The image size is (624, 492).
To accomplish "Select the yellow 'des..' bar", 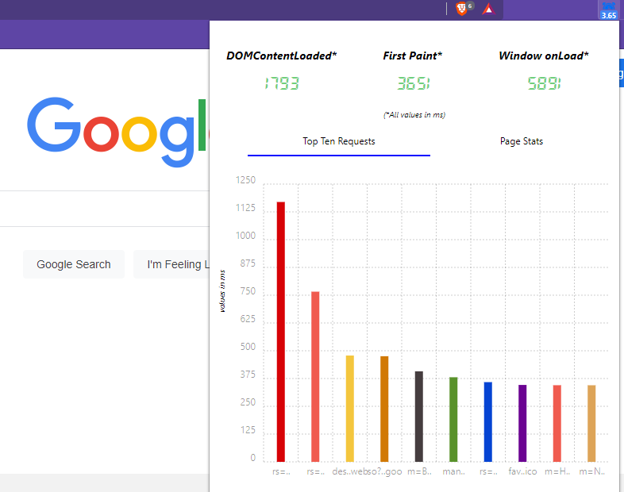I will [x=349, y=408].
